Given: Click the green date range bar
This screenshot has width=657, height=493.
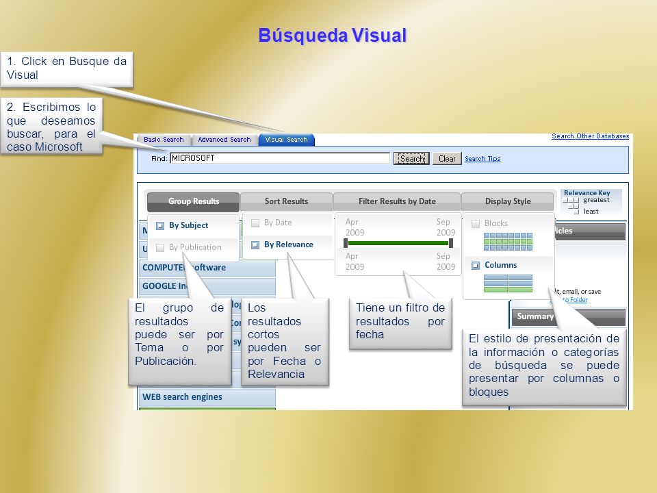Looking at the screenshot, I should coord(398,242).
